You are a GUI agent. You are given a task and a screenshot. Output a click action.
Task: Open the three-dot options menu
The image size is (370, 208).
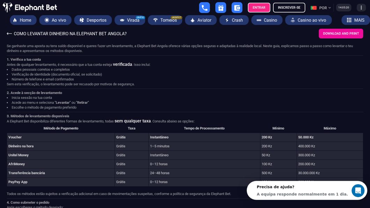361,8
